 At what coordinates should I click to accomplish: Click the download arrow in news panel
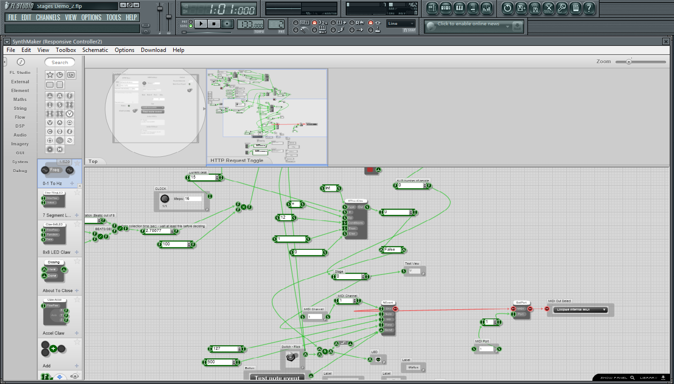(517, 27)
